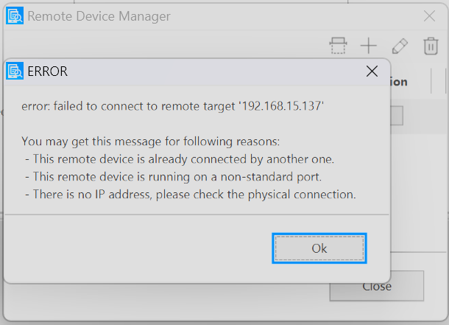Click the scan devices toolbar icon

tap(338, 46)
